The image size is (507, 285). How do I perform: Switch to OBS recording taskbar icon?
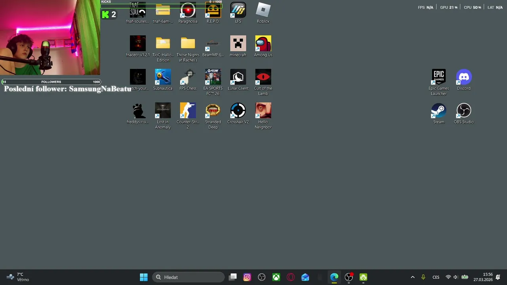[x=349, y=277]
